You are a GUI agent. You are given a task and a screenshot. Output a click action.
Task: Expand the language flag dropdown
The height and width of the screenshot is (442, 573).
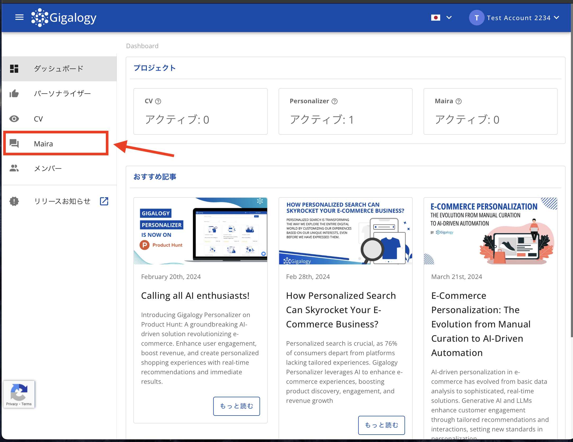[449, 18]
